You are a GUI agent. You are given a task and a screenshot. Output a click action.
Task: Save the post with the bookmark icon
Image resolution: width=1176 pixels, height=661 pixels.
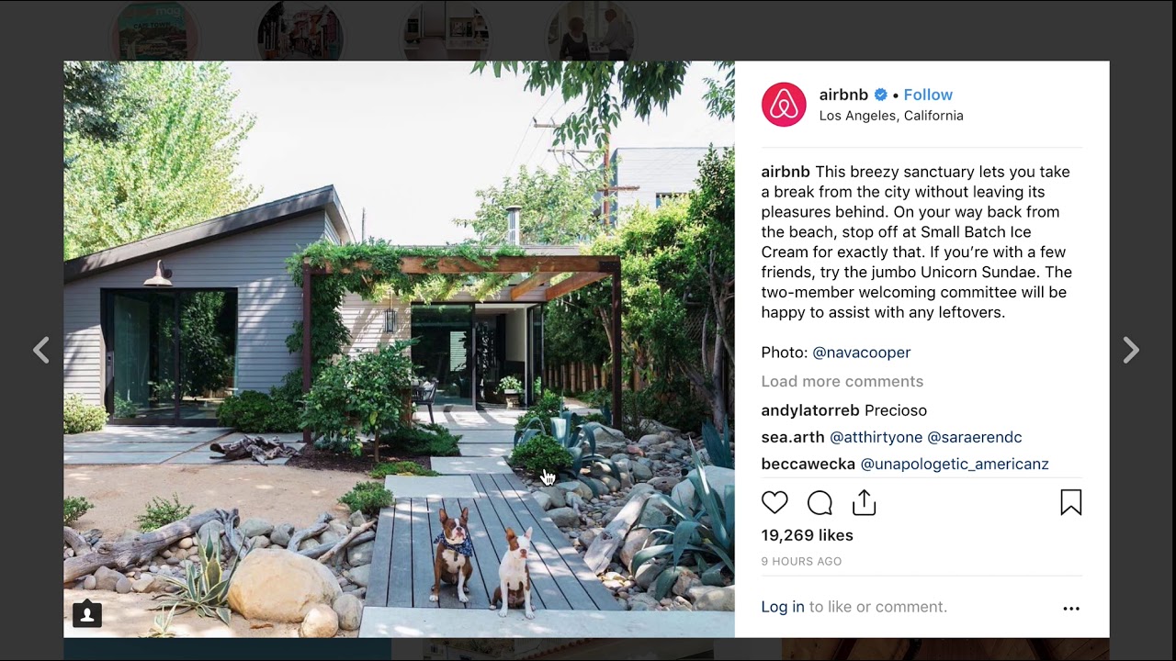click(x=1070, y=502)
